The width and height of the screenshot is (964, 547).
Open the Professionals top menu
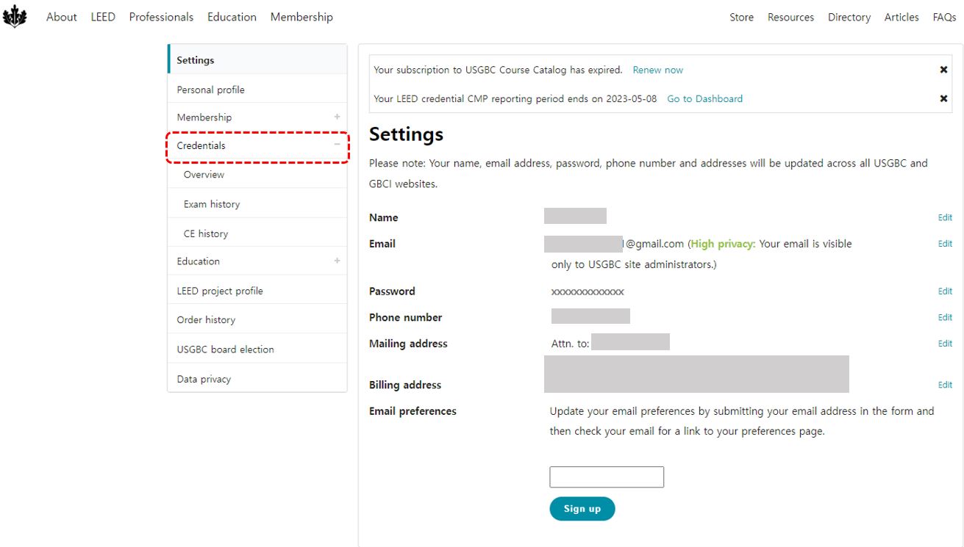[161, 17]
